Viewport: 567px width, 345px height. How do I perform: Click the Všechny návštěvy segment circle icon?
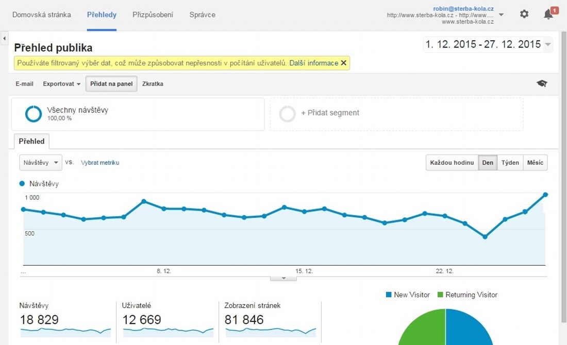coord(34,114)
